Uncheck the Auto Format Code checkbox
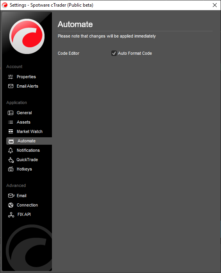The width and height of the screenshot is (221, 273). coord(114,53)
